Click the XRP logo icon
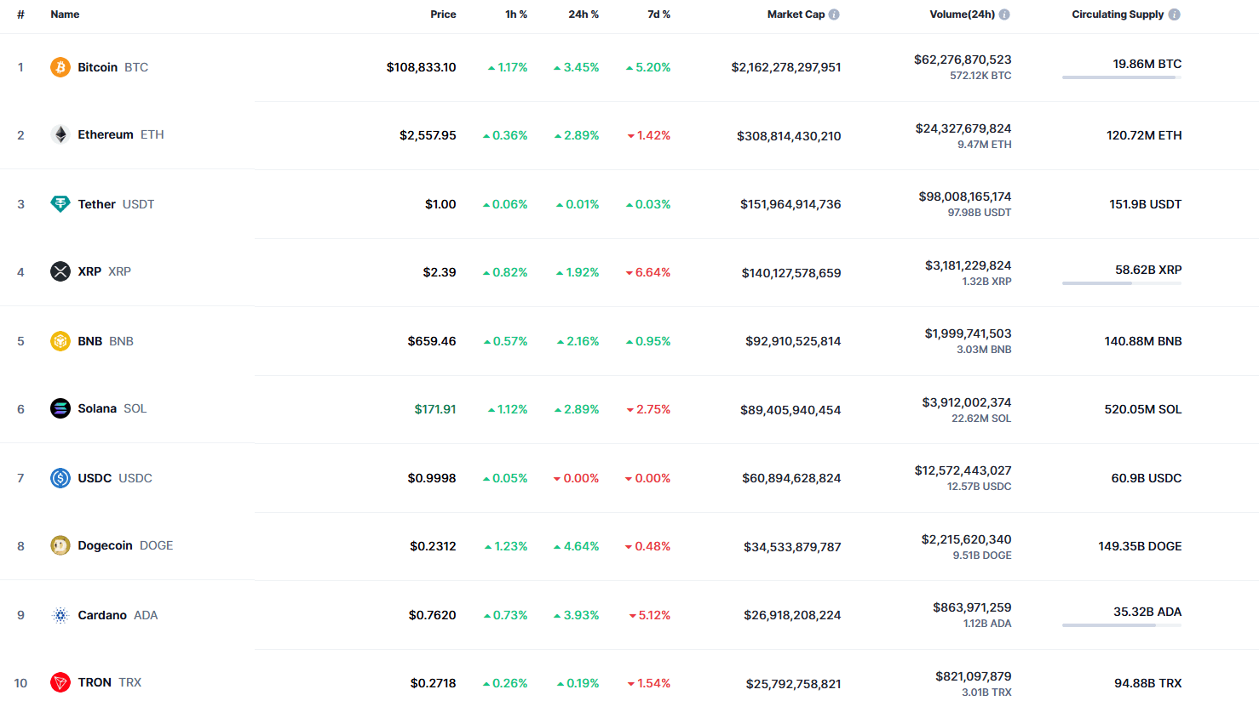The image size is (1259, 701). click(60, 271)
